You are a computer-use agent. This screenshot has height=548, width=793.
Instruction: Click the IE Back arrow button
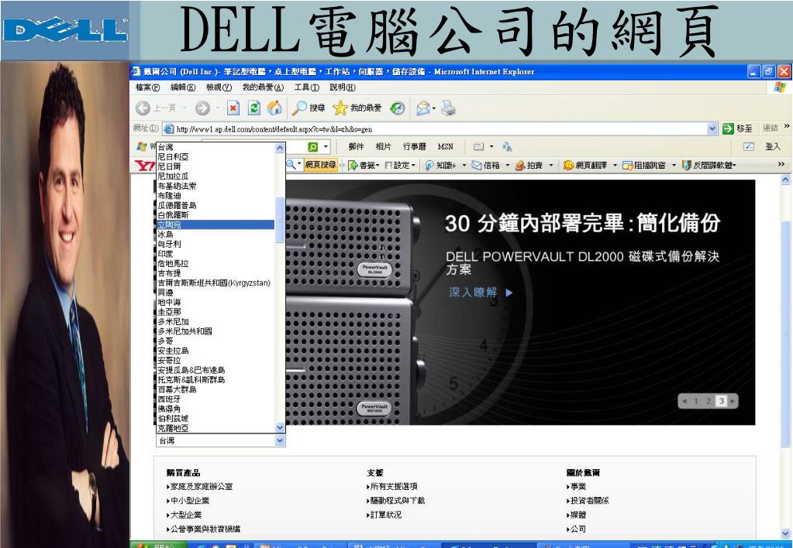143,108
